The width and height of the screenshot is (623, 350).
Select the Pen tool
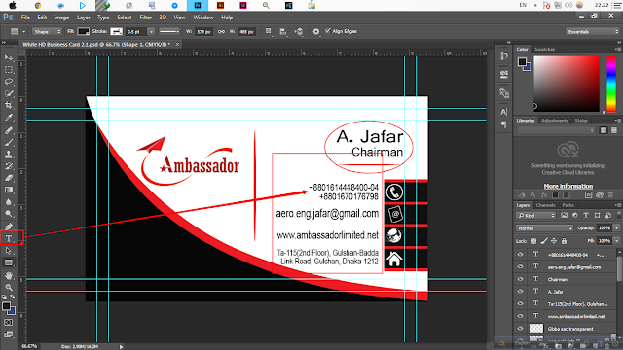coord(9,227)
